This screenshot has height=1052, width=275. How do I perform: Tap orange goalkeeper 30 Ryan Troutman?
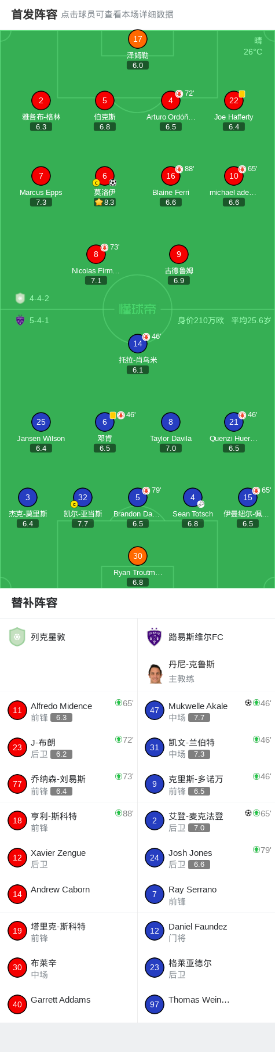click(137, 556)
